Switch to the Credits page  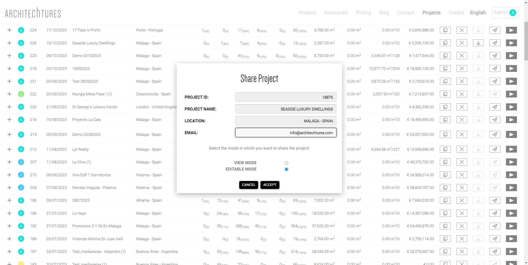pyautogui.click(x=456, y=12)
